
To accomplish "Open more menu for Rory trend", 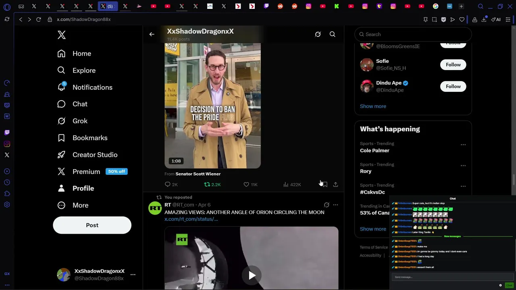I will (463, 166).
